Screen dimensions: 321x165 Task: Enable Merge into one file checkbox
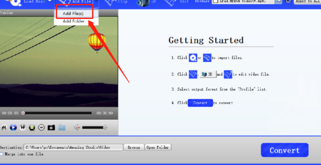click(2, 154)
